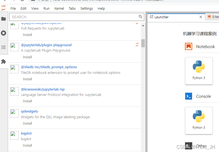Open the Help menu

click(x=101, y=9)
